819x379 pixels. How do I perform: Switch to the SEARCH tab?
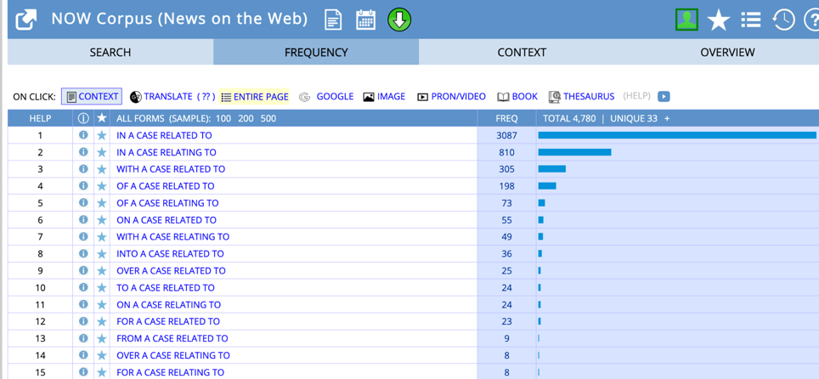(x=110, y=53)
